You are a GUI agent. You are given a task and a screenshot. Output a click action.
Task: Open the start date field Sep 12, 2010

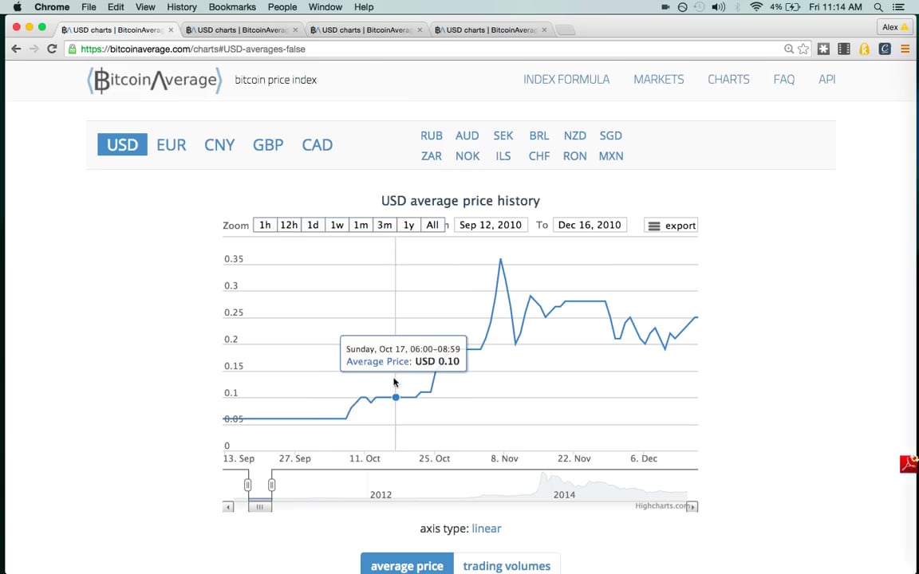tap(490, 226)
